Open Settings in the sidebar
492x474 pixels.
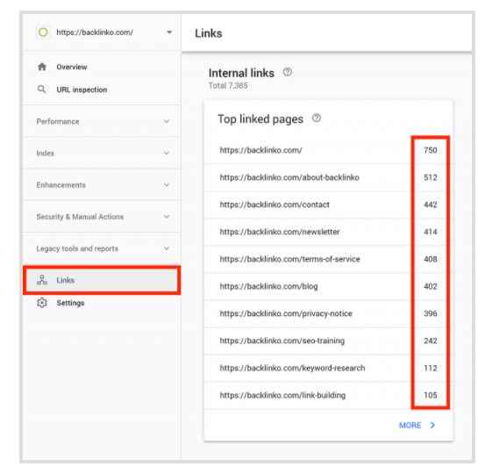pos(70,303)
